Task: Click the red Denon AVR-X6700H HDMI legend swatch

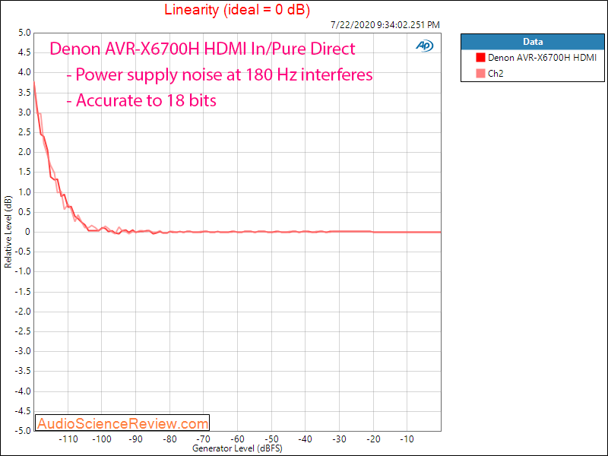Action: pos(480,58)
